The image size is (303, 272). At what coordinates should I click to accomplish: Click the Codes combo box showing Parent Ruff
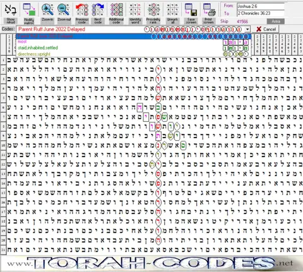pos(133,29)
